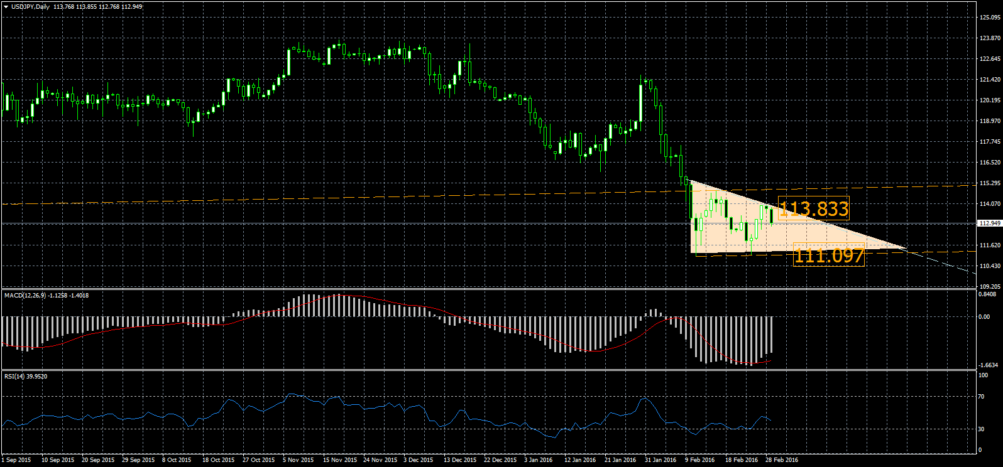Click the 120.195 price axis label
Image resolution: width=1003 pixels, height=467 pixels.
point(990,100)
